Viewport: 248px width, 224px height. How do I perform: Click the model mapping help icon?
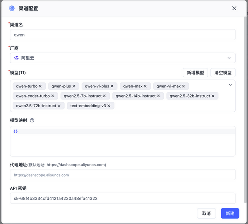(32, 120)
